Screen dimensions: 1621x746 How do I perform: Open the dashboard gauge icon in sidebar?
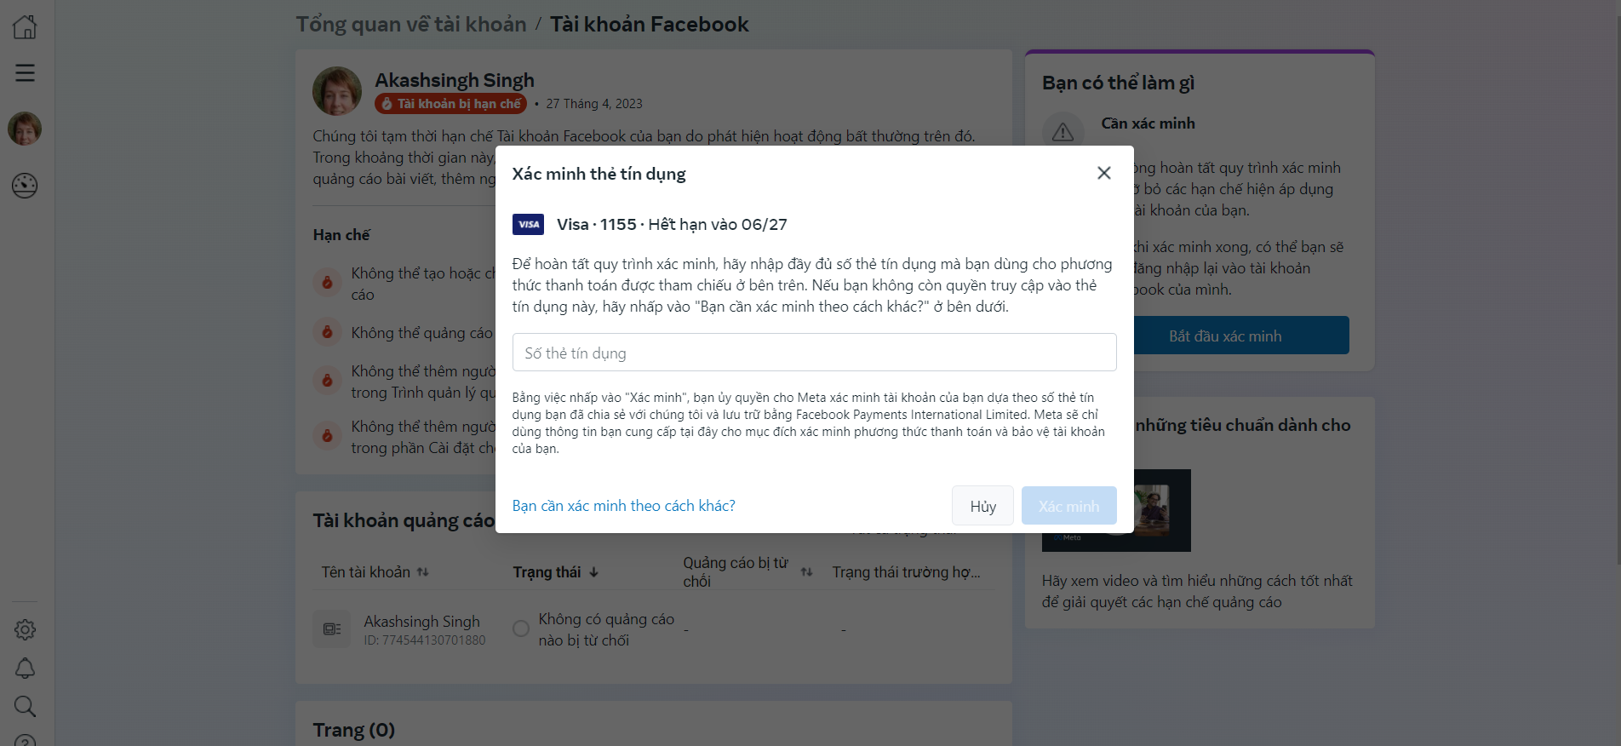coord(25,186)
